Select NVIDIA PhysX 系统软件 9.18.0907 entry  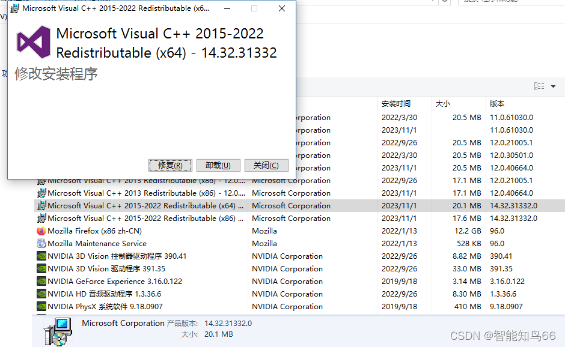click(x=105, y=306)
